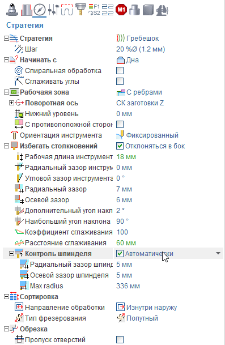Click the СК заготовки Z value
225x345 pixels.
tap(140, 103)
